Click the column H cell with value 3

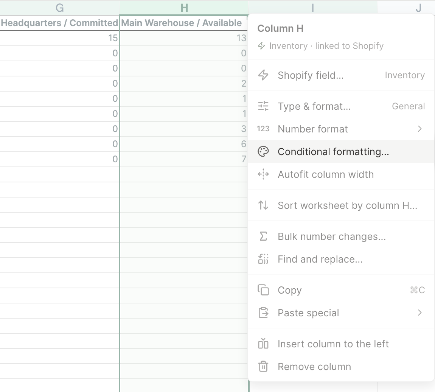[184, 129]
